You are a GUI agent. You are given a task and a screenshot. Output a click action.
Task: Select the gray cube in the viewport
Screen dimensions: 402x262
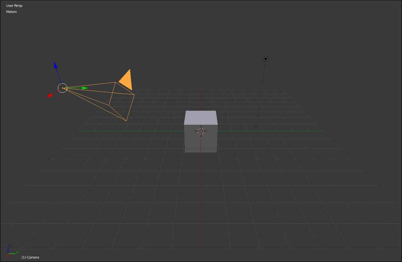click(x=201, y=132)
